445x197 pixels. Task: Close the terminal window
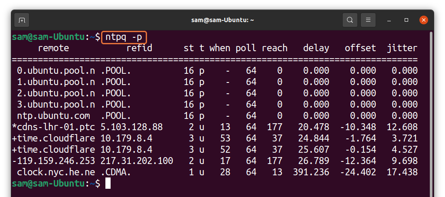click(424, 20)
